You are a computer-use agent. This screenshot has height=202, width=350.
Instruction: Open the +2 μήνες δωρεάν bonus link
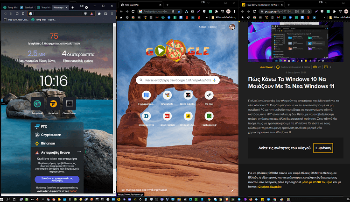[x=269, y=187]
